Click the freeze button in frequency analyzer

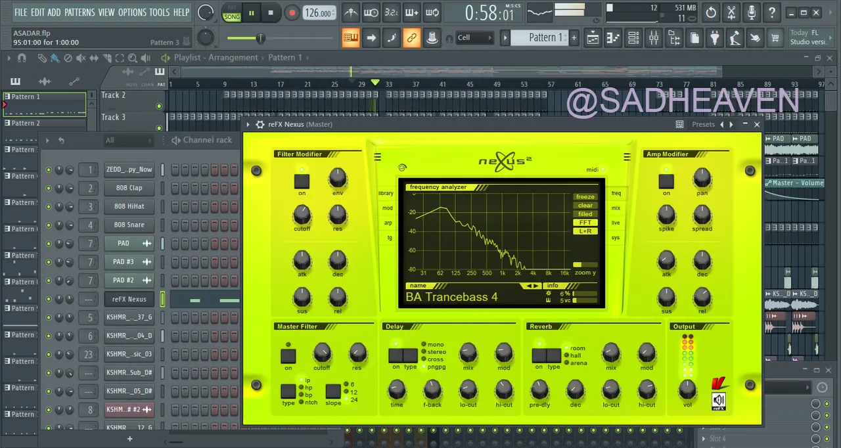(x=585, y=197)
